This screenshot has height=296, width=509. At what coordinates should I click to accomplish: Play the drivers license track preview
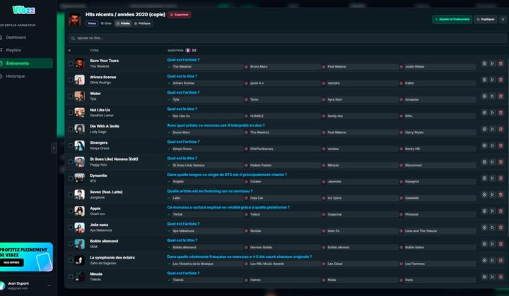(492, 80)
